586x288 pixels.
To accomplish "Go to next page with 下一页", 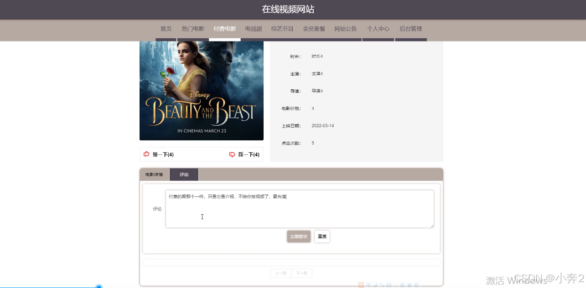I will click(x=301, y=273).
